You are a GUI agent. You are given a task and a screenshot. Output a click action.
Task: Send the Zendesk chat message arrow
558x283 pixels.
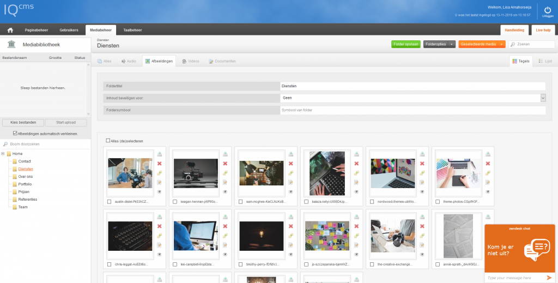(549, 278)
